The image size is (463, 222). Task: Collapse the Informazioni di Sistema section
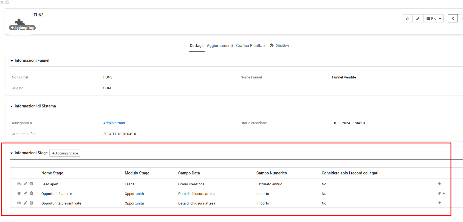point(12,106)
